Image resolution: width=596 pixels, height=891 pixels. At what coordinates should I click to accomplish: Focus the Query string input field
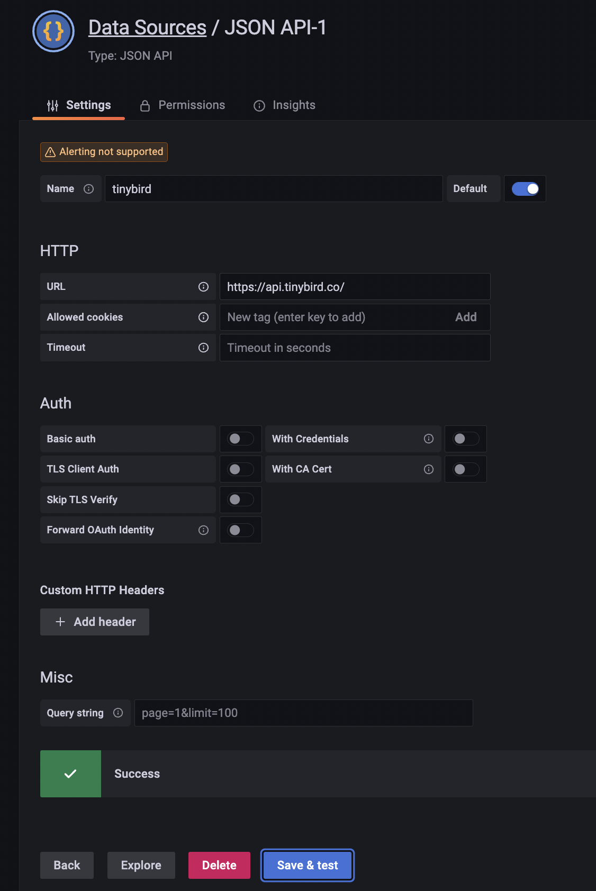coord(304,713)
